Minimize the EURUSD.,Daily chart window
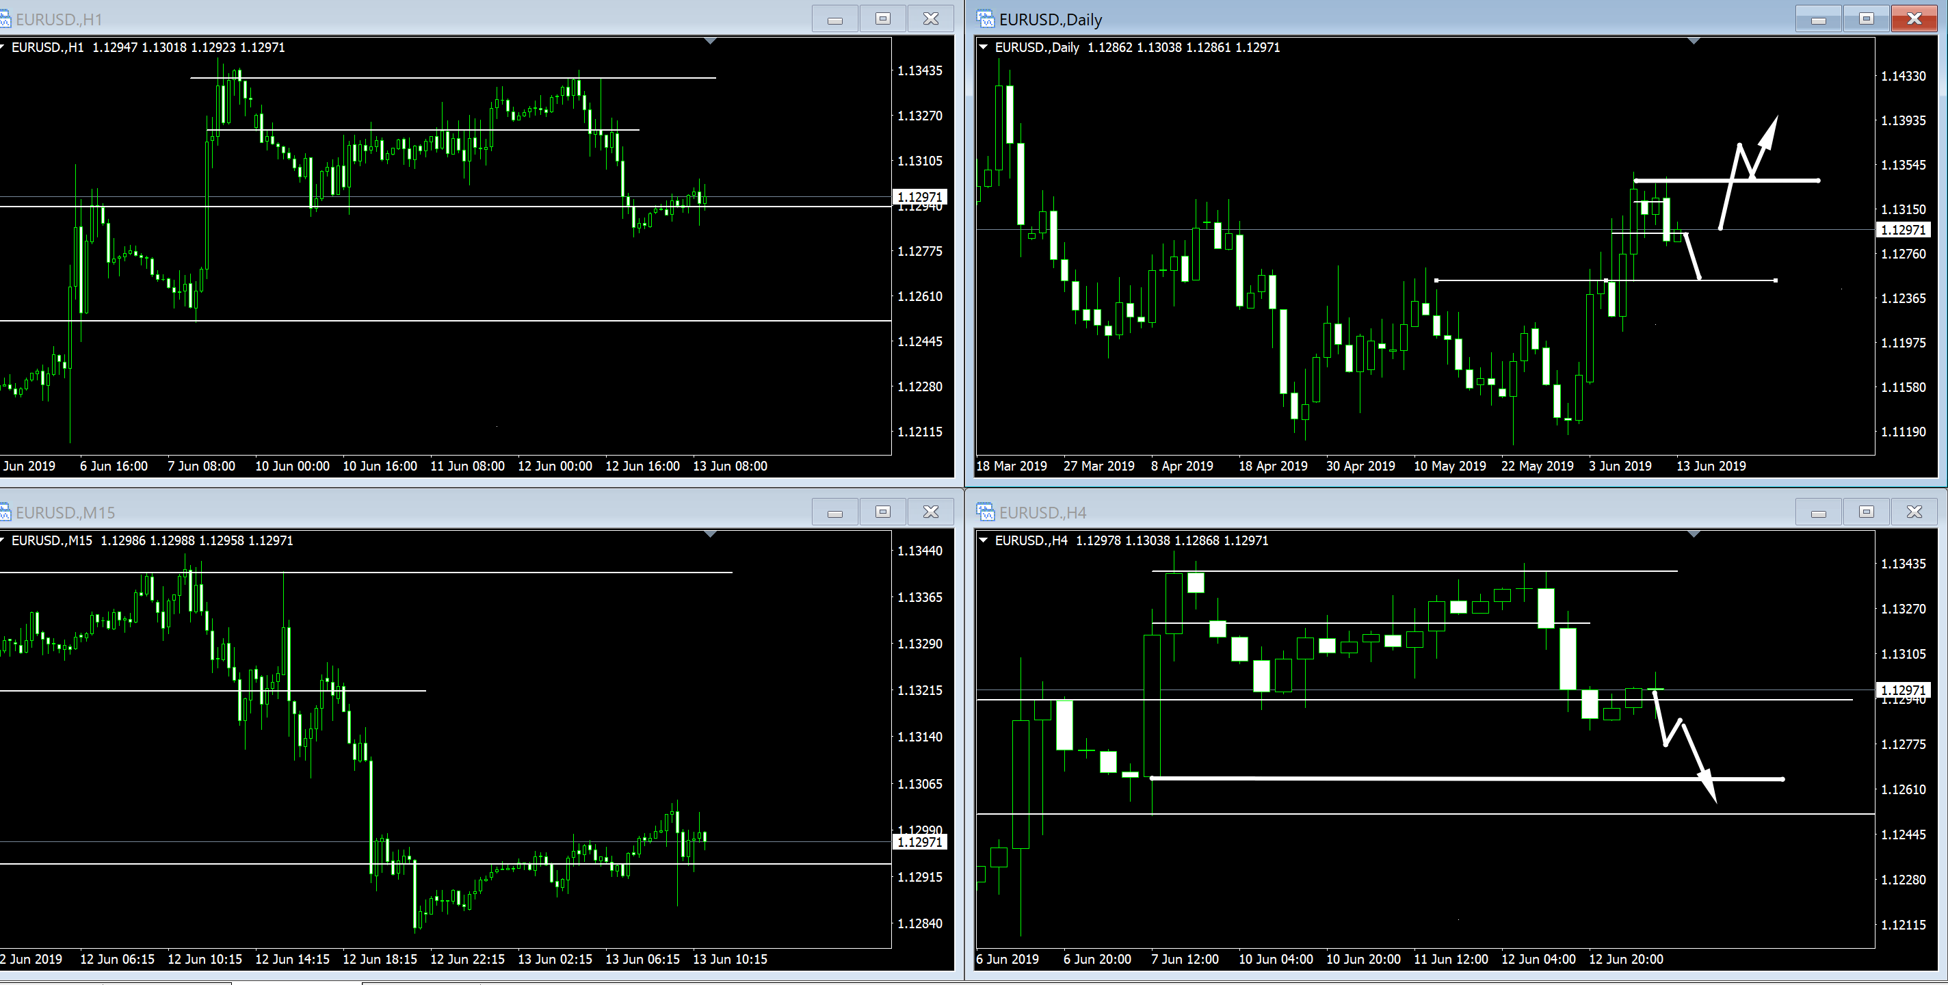Image resolution: width=1948 pixels, height=985 pixels. click(x=1819, y=19)
